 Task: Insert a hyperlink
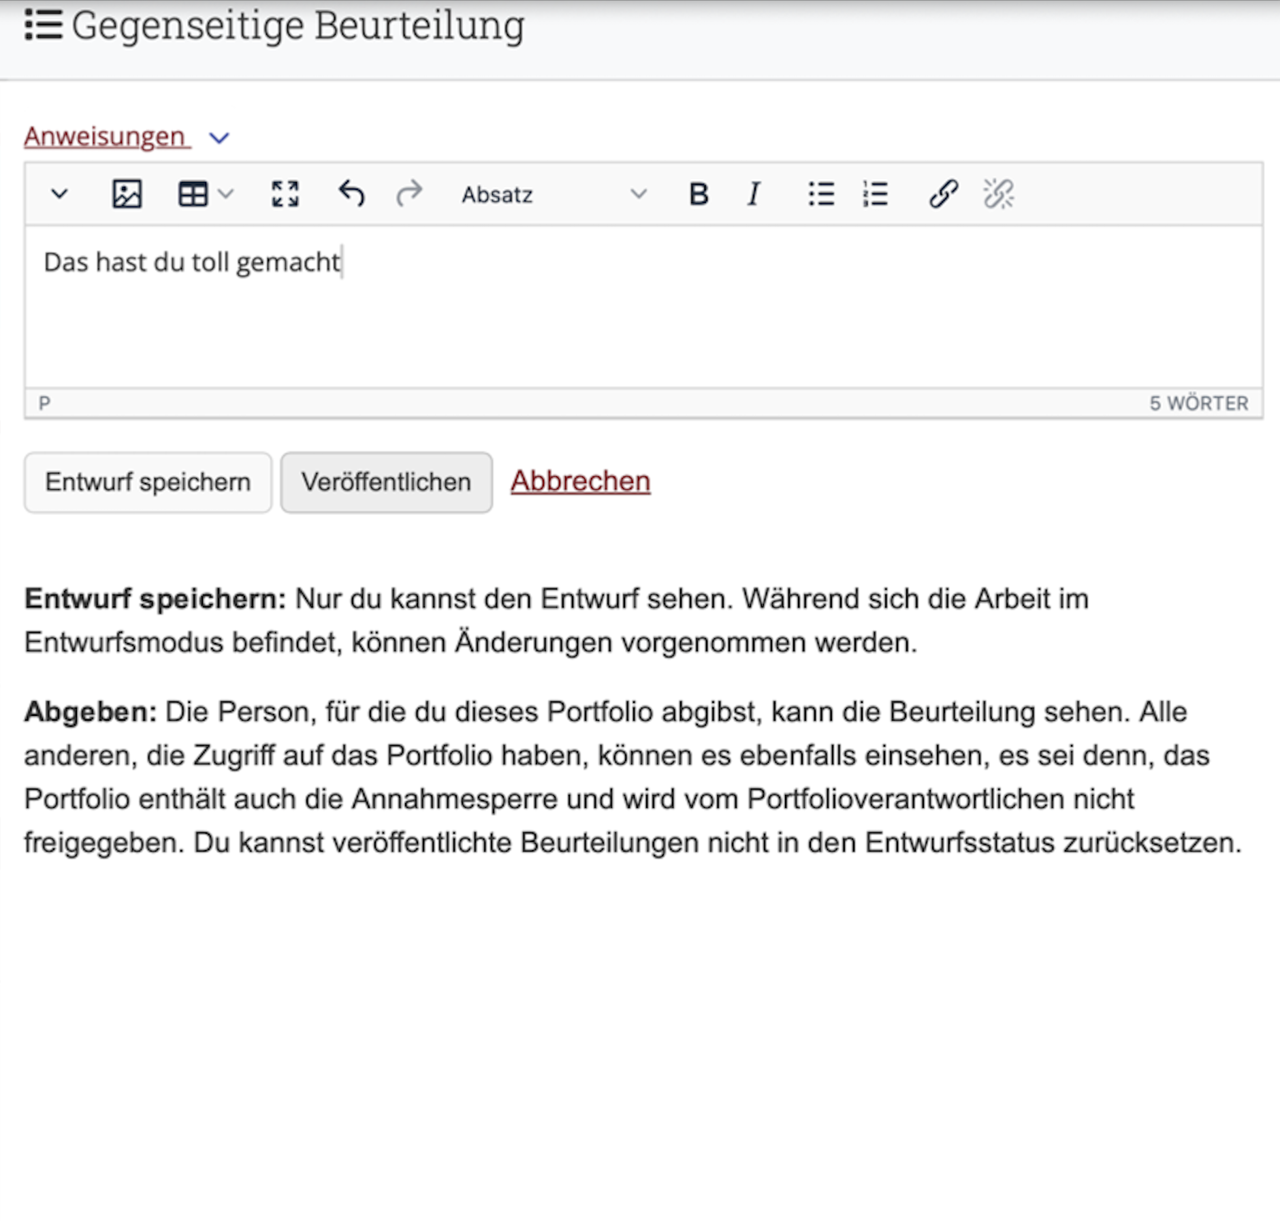944,194
